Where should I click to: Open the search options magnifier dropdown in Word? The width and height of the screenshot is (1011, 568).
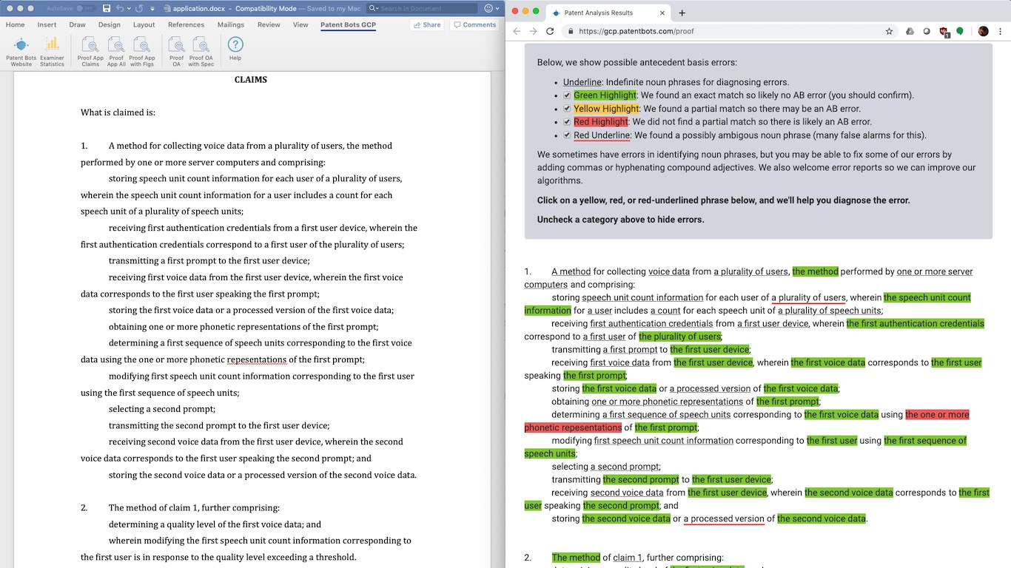[374, 8]
